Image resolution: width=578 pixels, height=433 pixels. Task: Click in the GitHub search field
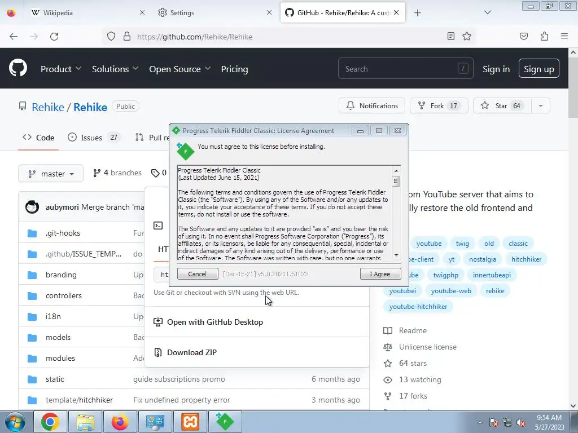pyautogui.click(x=405, y=68)
